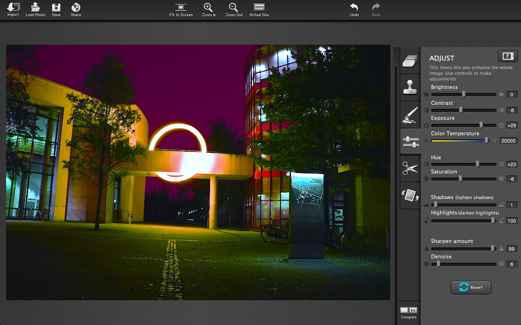This screenshot has width=521, height=325.
Task: Open the Share option
Action: point(76,8)
